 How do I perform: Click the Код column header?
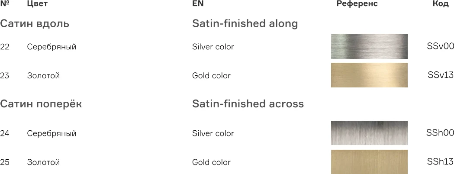(441, 4)
